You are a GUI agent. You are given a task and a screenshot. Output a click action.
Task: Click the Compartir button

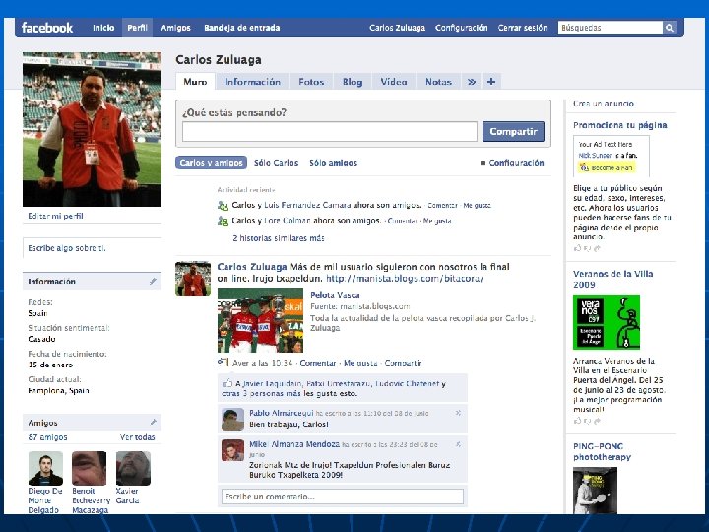click(x=513, y=132)
